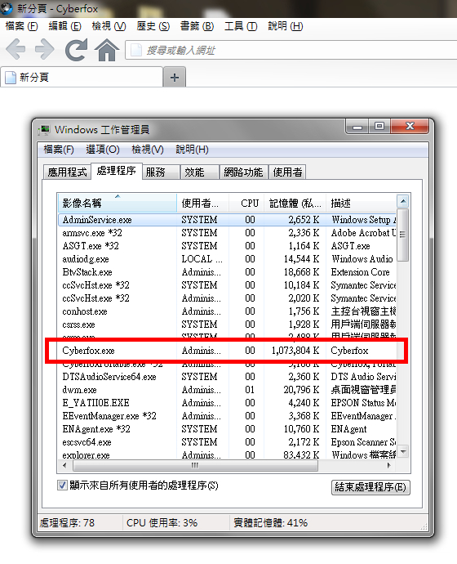Switch to 應用程式 tab
The width and height of the screenshot is (457, 564).
(x=67, y=172)
